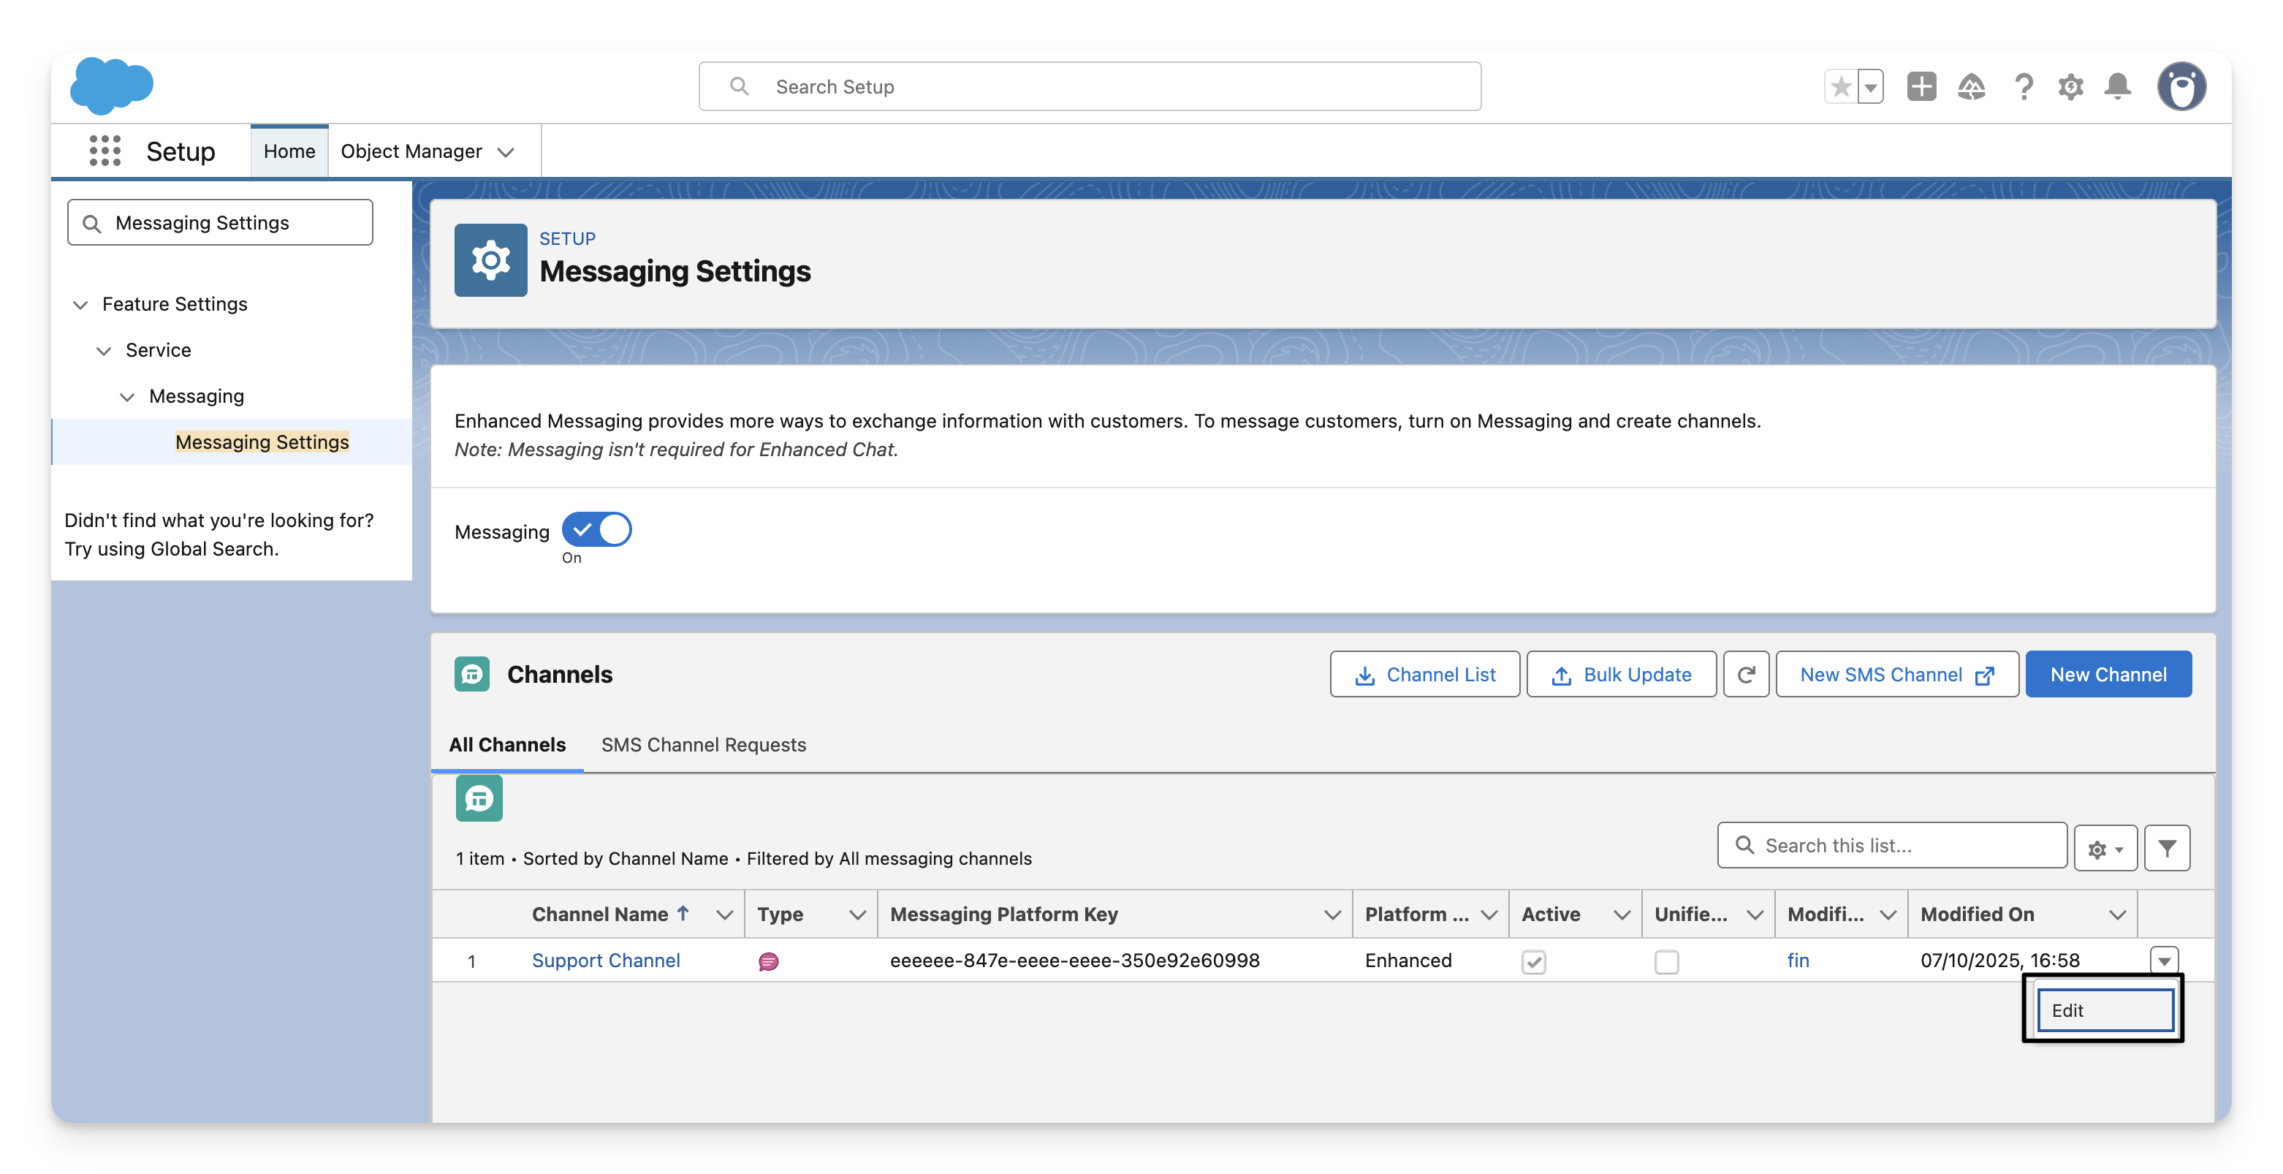The height and width of the screenshot is (1174, 2283).
Task: Open the App Launcher grid icon
Action: [105, 151]
